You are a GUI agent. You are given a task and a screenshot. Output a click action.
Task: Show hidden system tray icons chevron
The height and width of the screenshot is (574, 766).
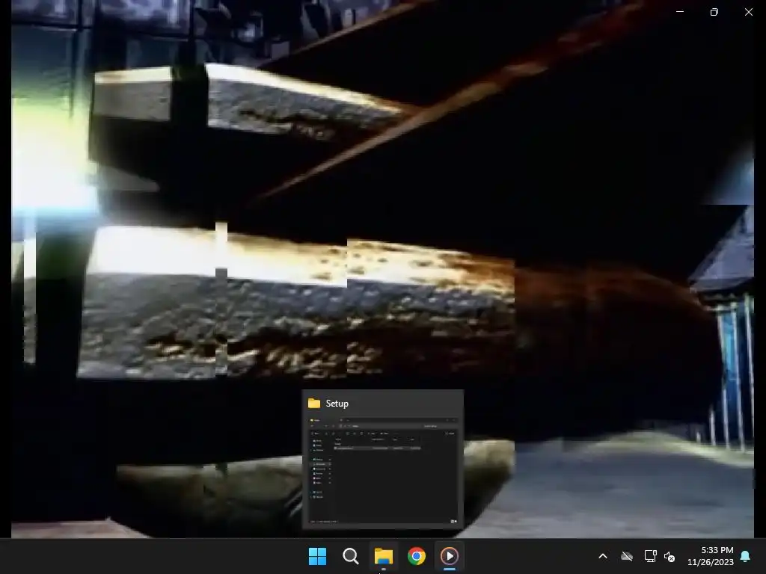pos(603,556)
